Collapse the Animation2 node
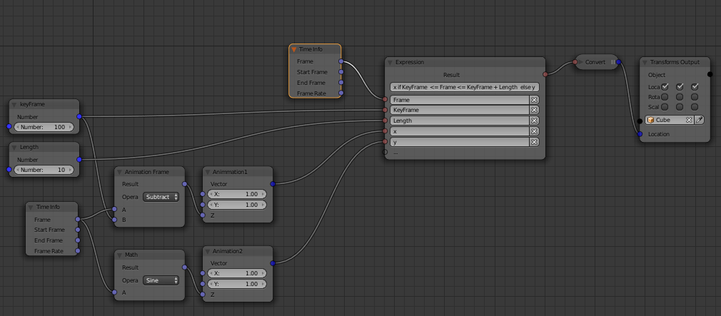 [207, 252]
